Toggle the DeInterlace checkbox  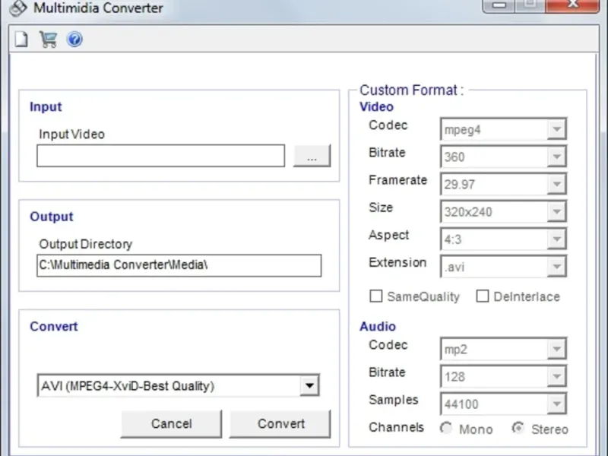pyautogui.click(x=482, y=296)
